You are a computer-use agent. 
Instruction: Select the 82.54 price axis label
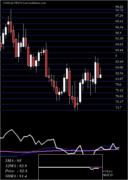pyautogui.click(x=119, y=73)
